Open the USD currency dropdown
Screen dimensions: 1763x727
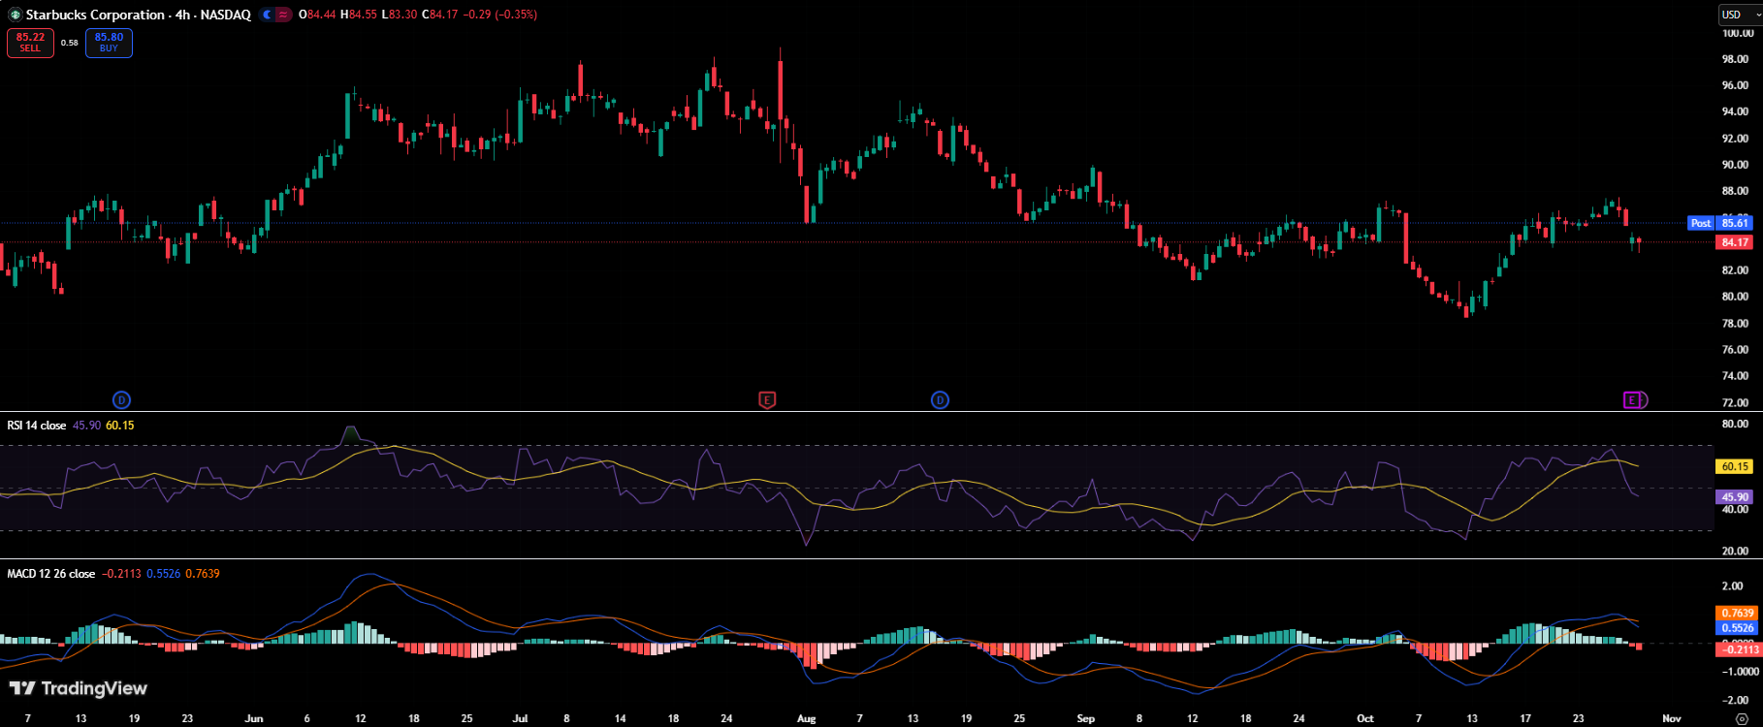click(x=1738, y=15)
